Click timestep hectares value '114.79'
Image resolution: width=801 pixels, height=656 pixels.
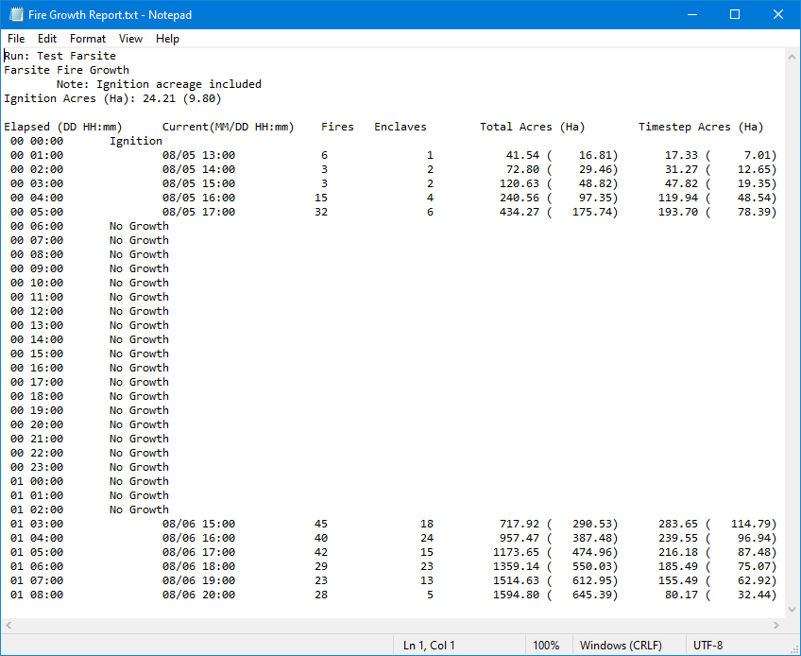751,524
